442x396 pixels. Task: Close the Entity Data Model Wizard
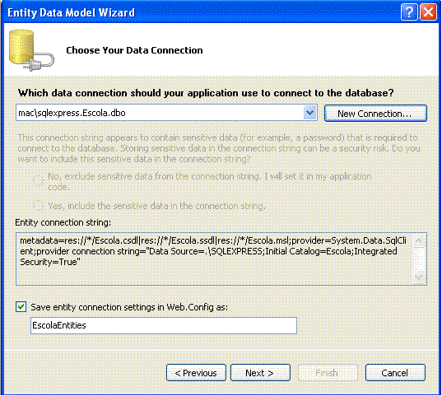point(428,12)
